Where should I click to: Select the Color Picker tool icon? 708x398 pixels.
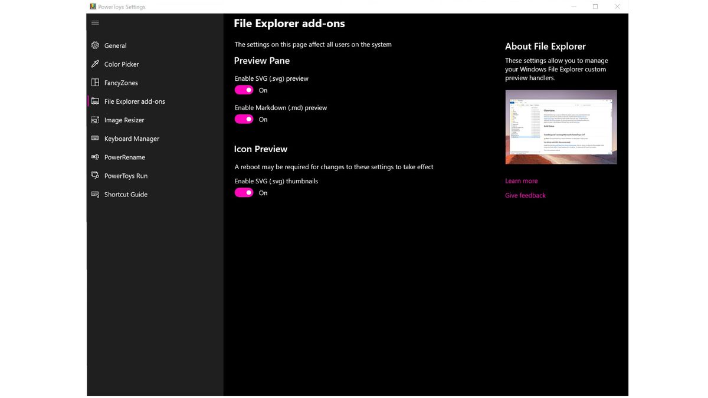[94, 64]
